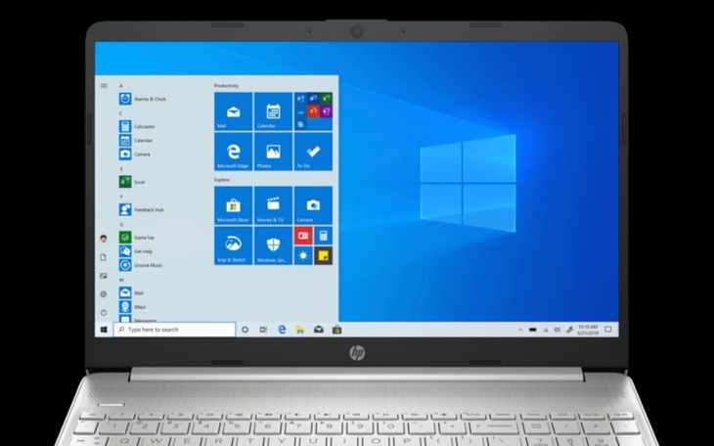
Task: Open Game bar from the app list
Action: [137, 238]
